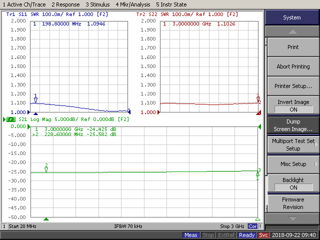
Task: Open Printer Setup dialog
Action: [x=293, y=86]
